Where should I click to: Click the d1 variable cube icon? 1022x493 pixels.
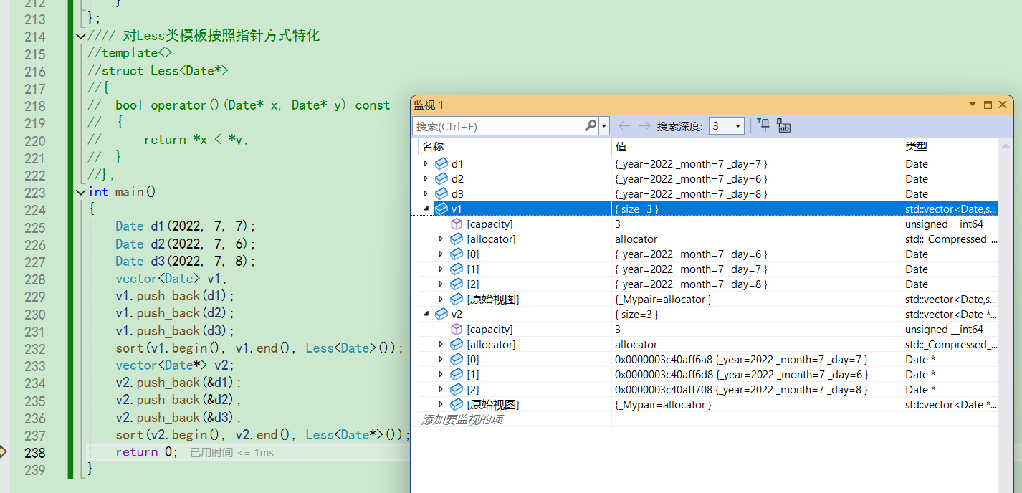click(x=441, y=163)
